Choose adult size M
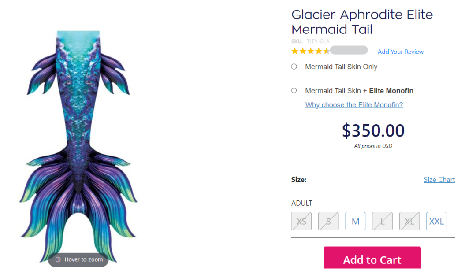476x274 pixels. (356, 221)
